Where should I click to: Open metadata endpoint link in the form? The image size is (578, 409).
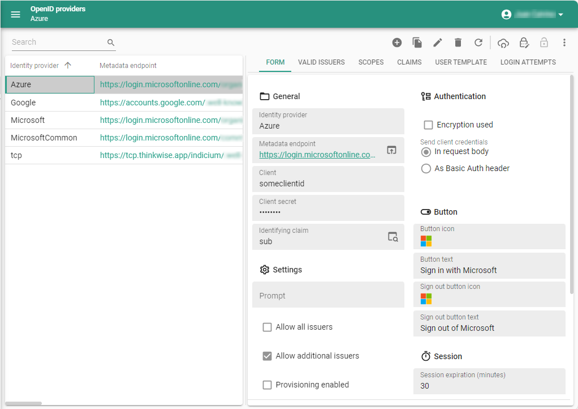click(x=317, y=155)
